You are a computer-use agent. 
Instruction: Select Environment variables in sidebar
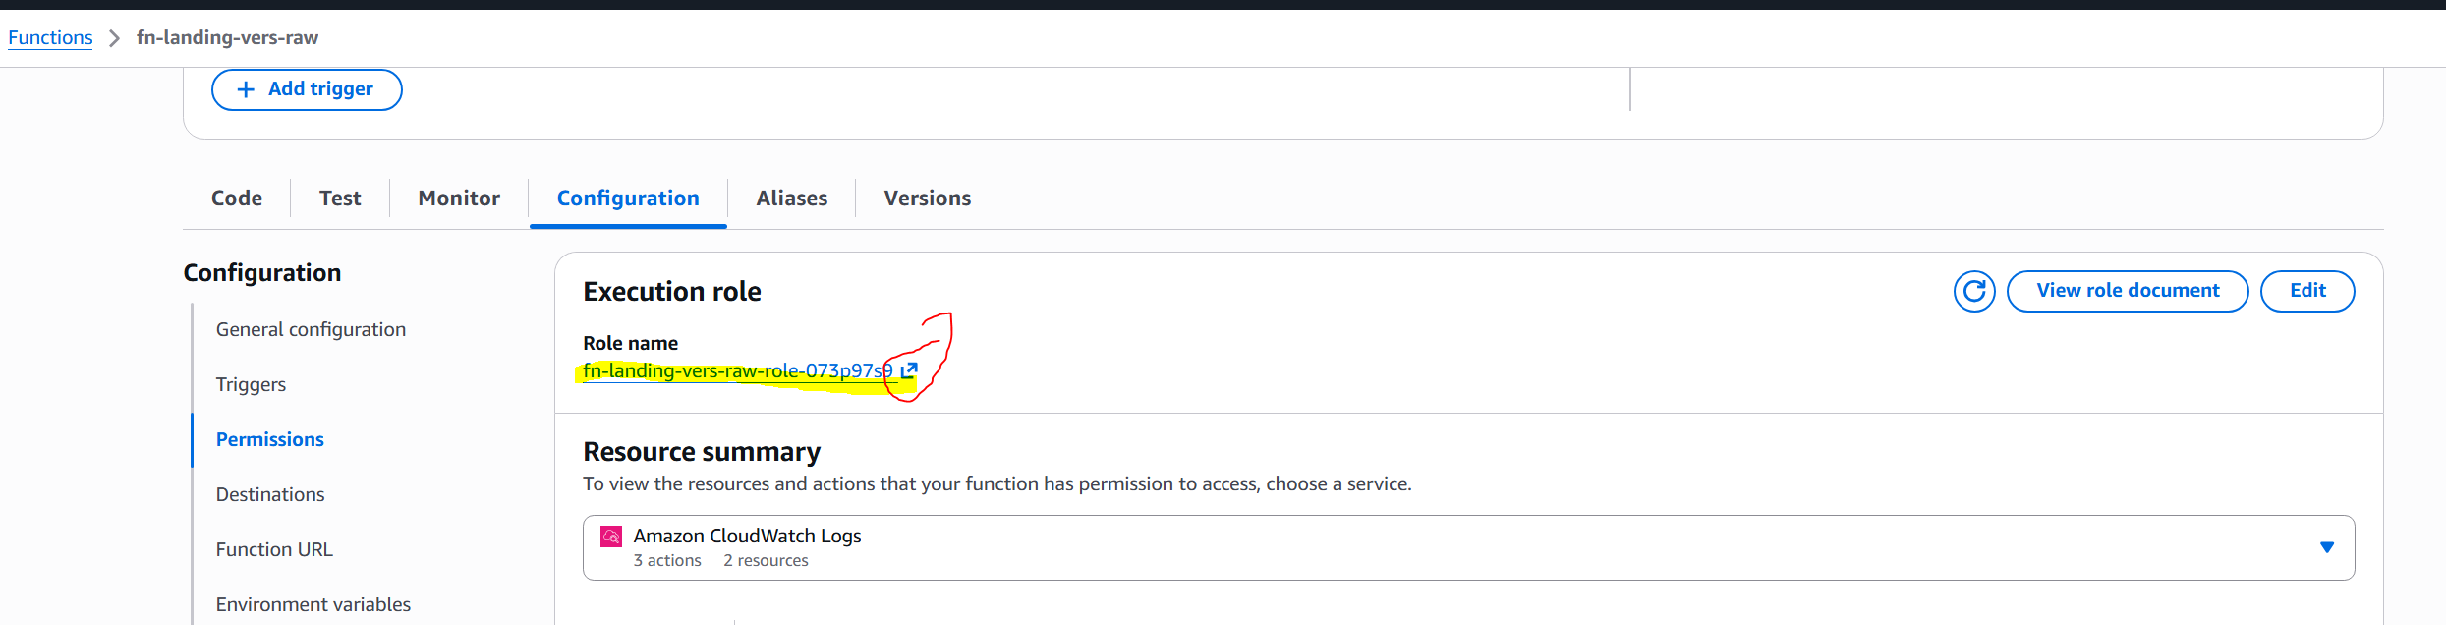point(313,604)
